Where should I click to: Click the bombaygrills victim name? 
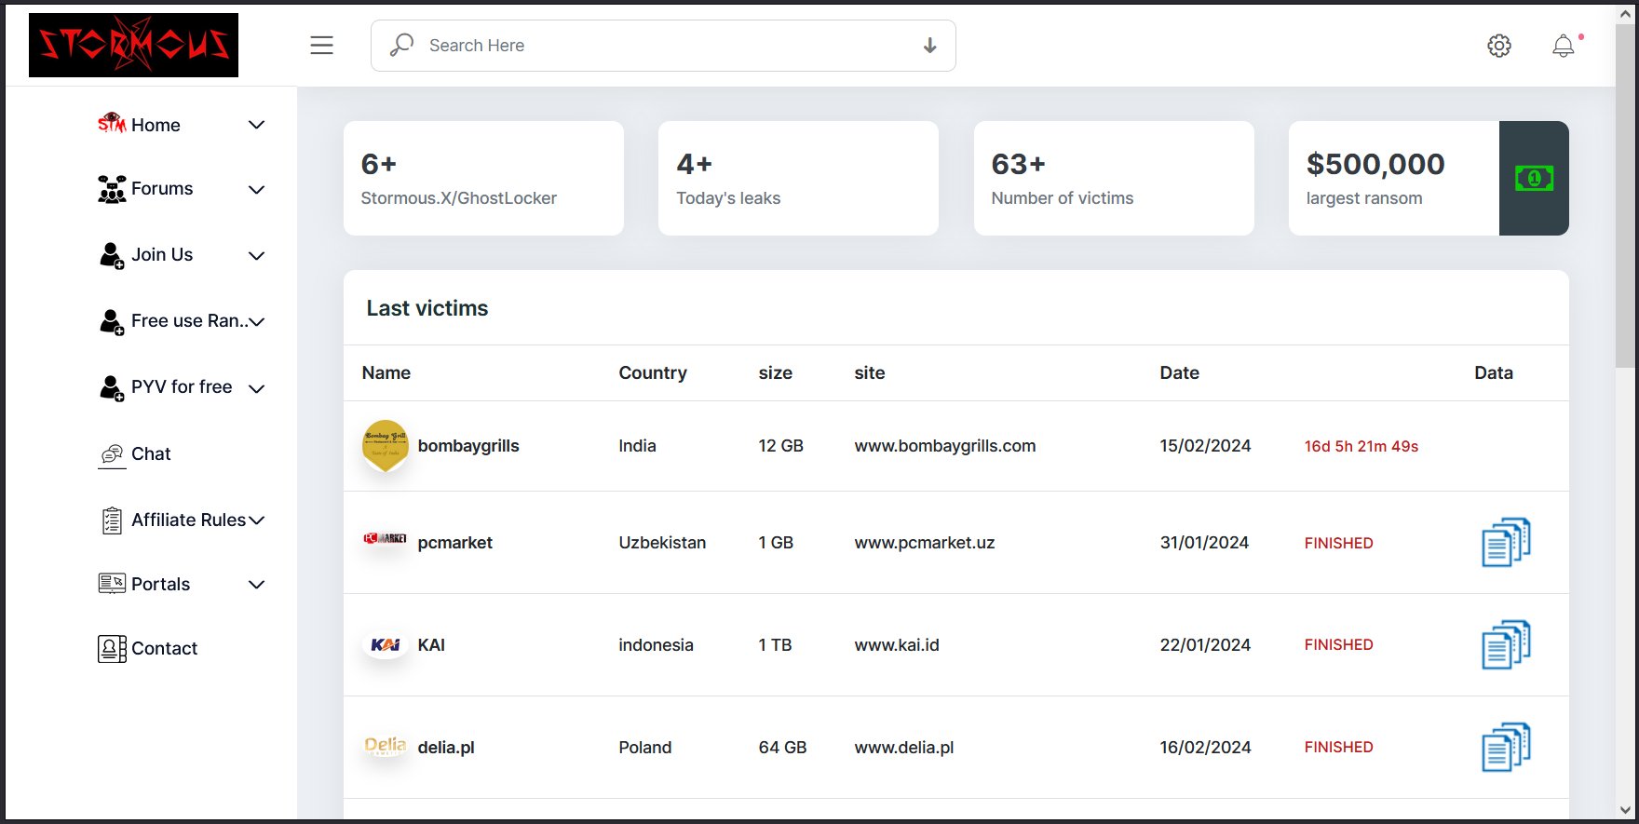click(x=468, y=446)
